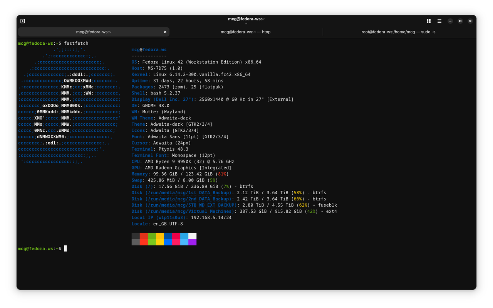Screen dimensions: 493x308
Task: Click the Kernel version text
Action: [189, 74]
